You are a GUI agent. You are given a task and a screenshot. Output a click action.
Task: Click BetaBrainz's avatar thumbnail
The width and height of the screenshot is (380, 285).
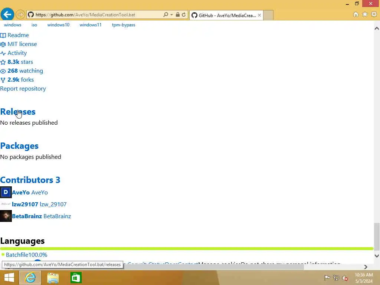pyautogui.click(x=6, y=216)
